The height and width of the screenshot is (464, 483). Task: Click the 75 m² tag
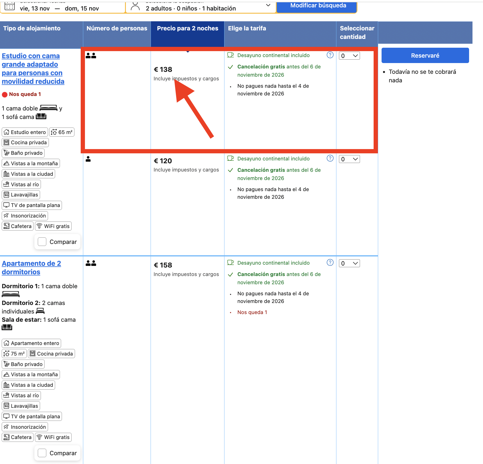14,354
